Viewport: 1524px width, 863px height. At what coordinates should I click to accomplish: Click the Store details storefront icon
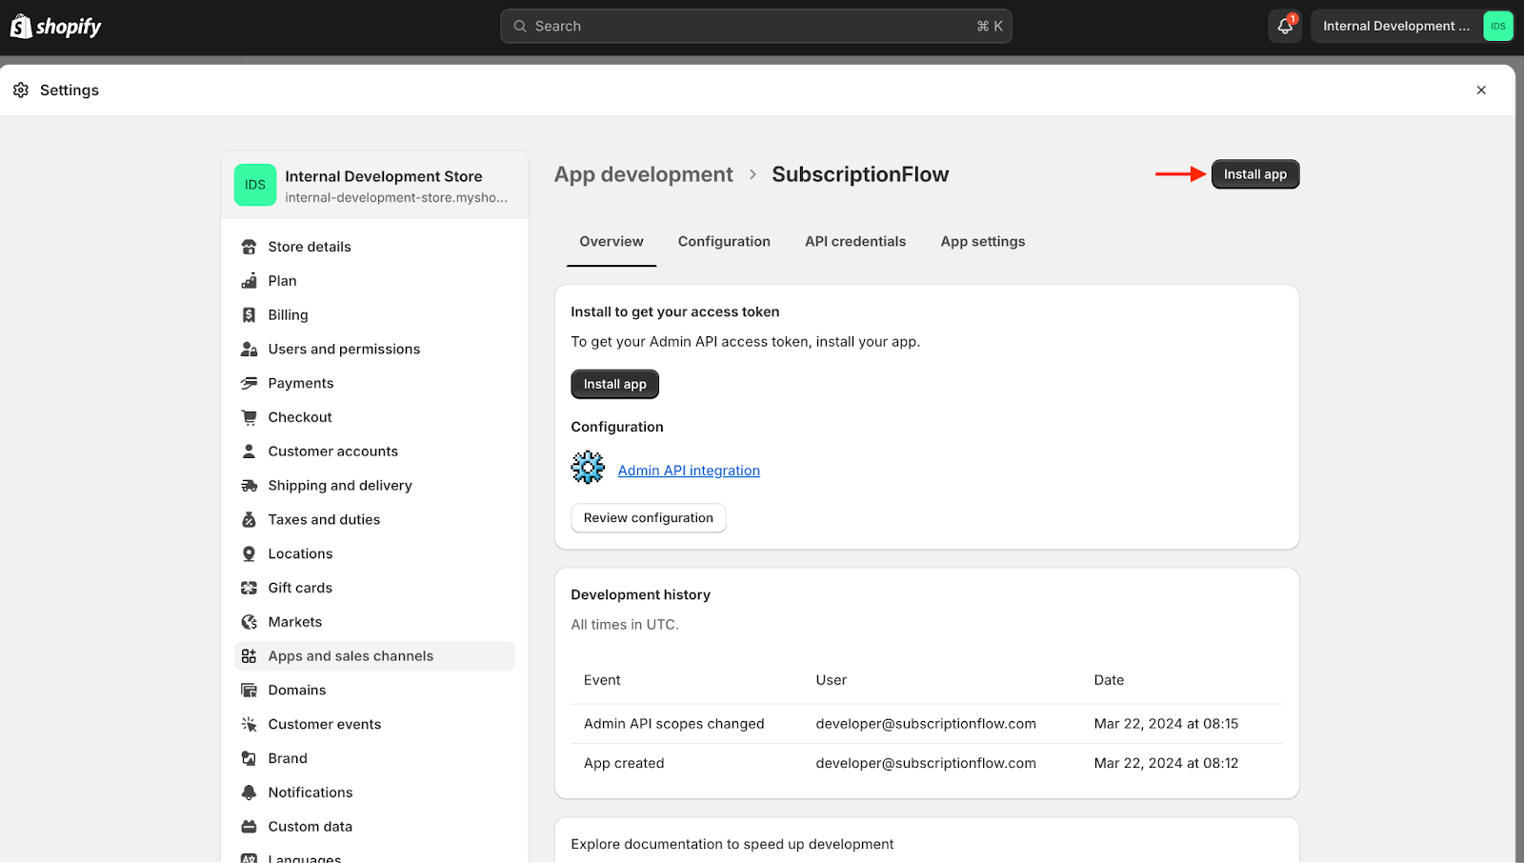(x=249, y=247)
